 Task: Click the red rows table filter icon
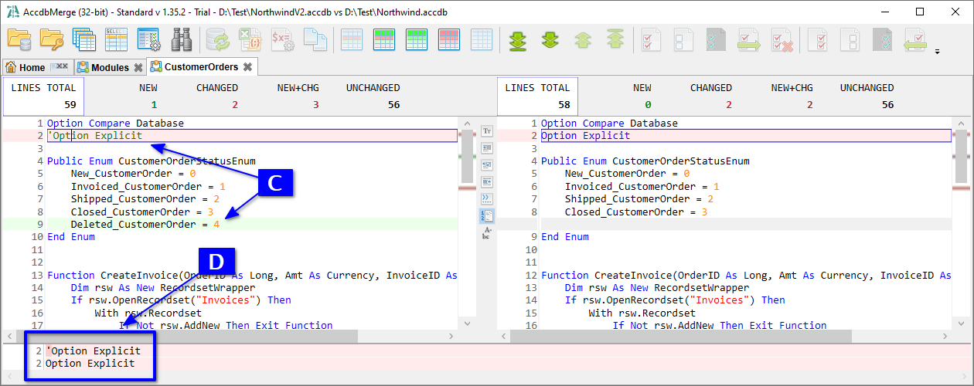[449, 39]
